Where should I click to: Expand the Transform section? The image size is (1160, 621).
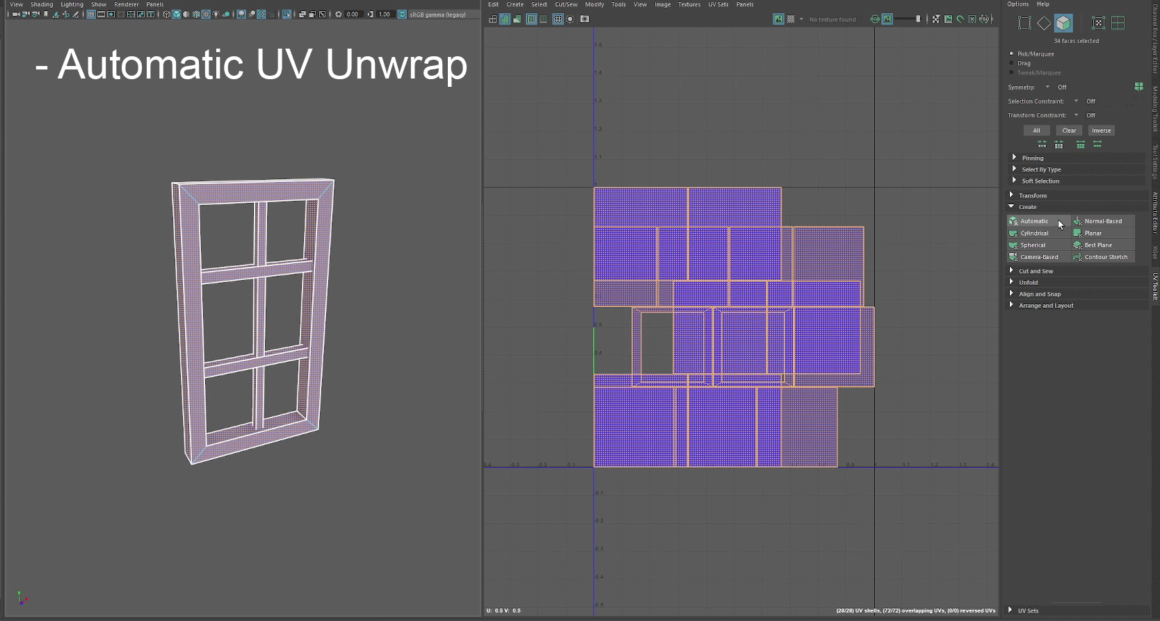[1077, 195]
